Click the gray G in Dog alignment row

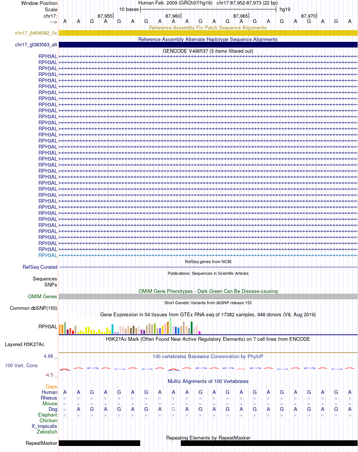[173, 409]
